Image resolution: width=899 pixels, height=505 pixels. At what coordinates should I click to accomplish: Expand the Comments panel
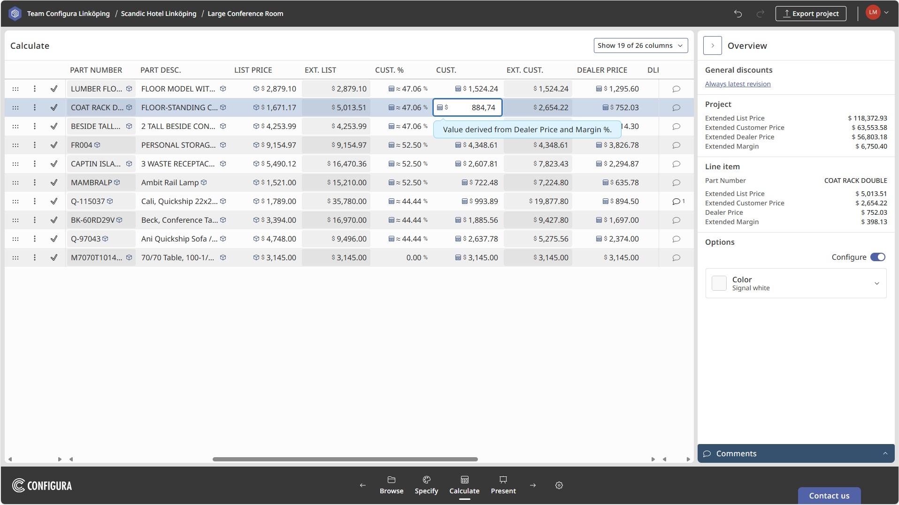tap(796, 453)
